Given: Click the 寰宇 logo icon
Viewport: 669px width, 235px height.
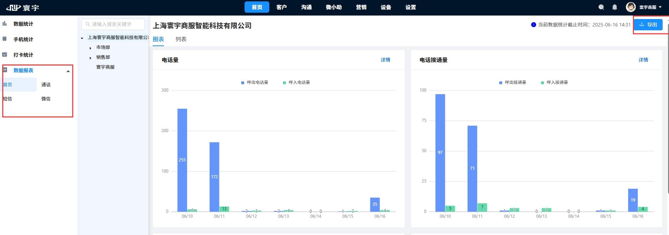Looking at the screenshot, I should (x=13, y=7).
